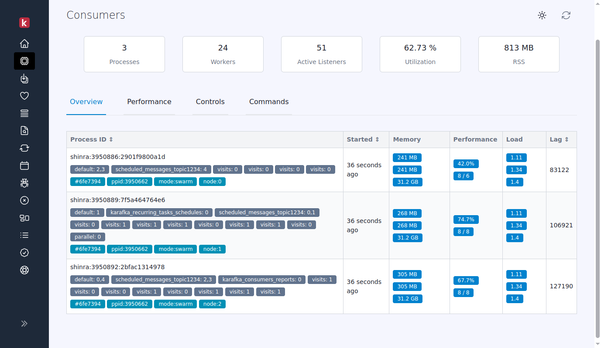Open the Routing section via stacked-lines icon
Screen dimensions: 601x348
(24, 113)
